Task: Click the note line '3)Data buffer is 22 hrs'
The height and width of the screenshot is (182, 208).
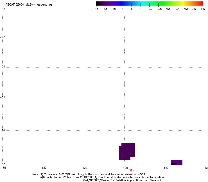Action: 102,177
